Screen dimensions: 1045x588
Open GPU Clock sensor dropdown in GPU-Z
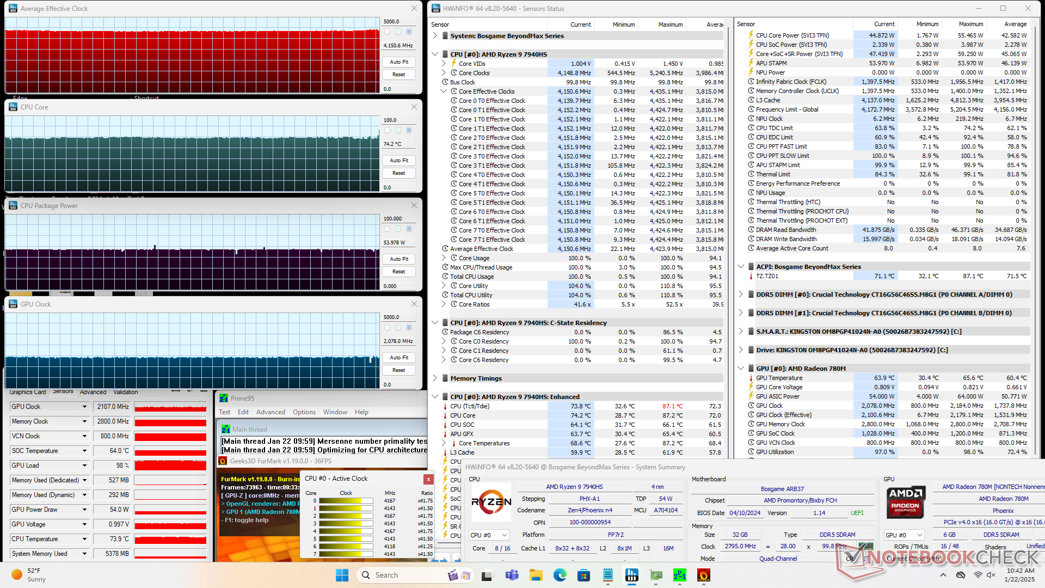click(x=84, y=407)
